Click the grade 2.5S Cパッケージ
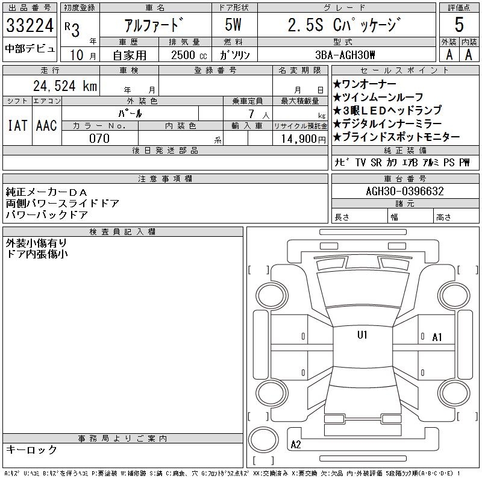This screenshot has height=482, width=482. point(345,25)
